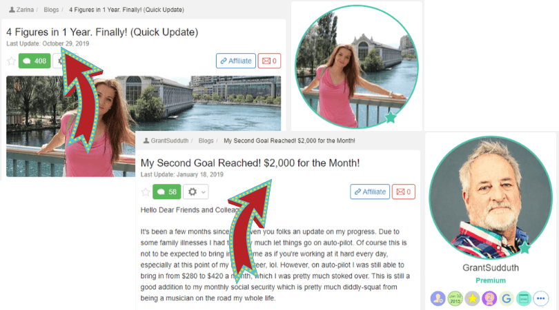Open the 408 comments bubble button

(x=35, y=61)
